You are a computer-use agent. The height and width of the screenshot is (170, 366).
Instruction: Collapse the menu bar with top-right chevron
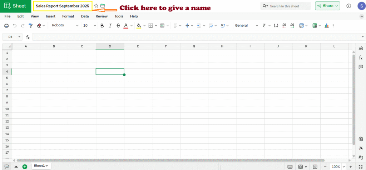pos(361,16)
